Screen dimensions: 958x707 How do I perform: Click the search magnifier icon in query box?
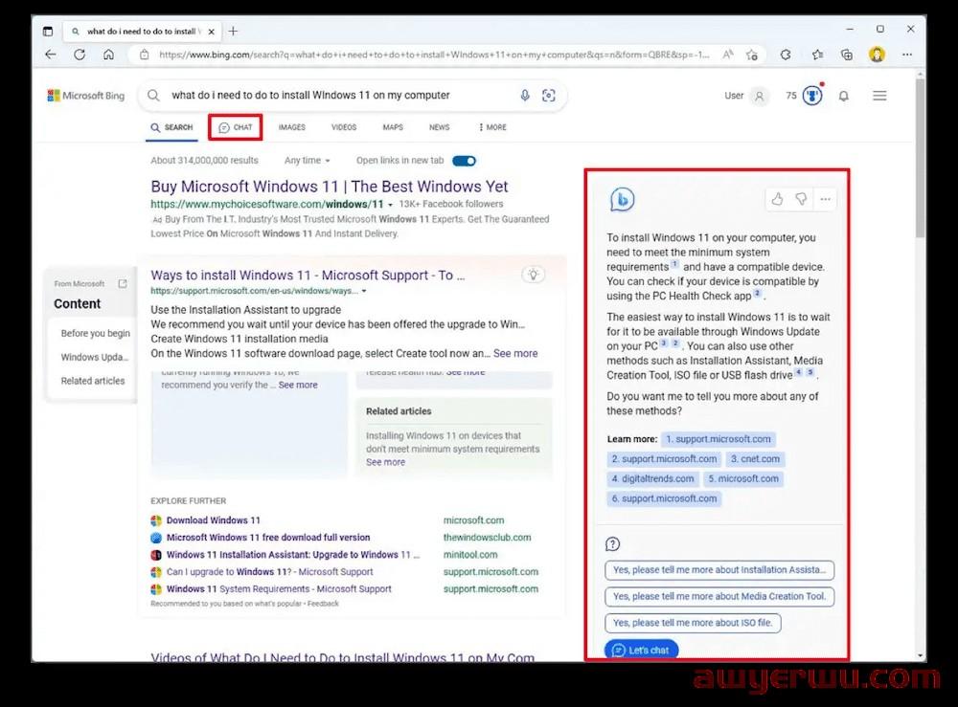click(x=154, y=95)
